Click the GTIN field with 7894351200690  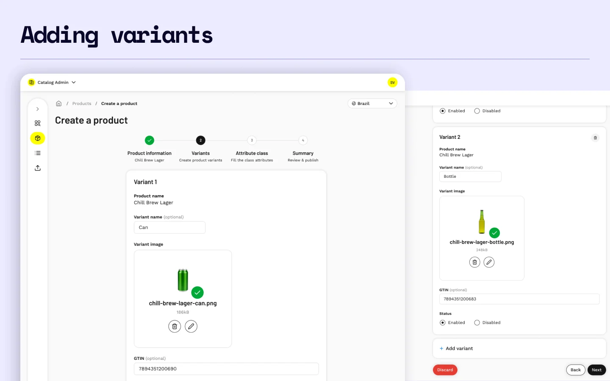[226, 369]
